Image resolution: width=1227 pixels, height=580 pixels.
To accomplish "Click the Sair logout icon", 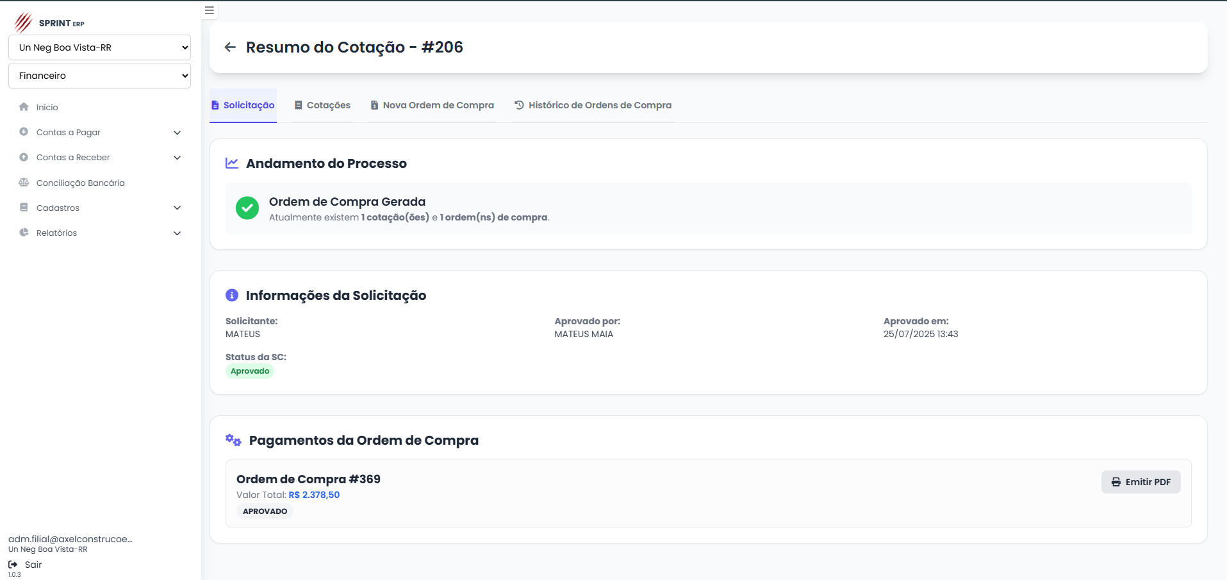I will (13, 565).
